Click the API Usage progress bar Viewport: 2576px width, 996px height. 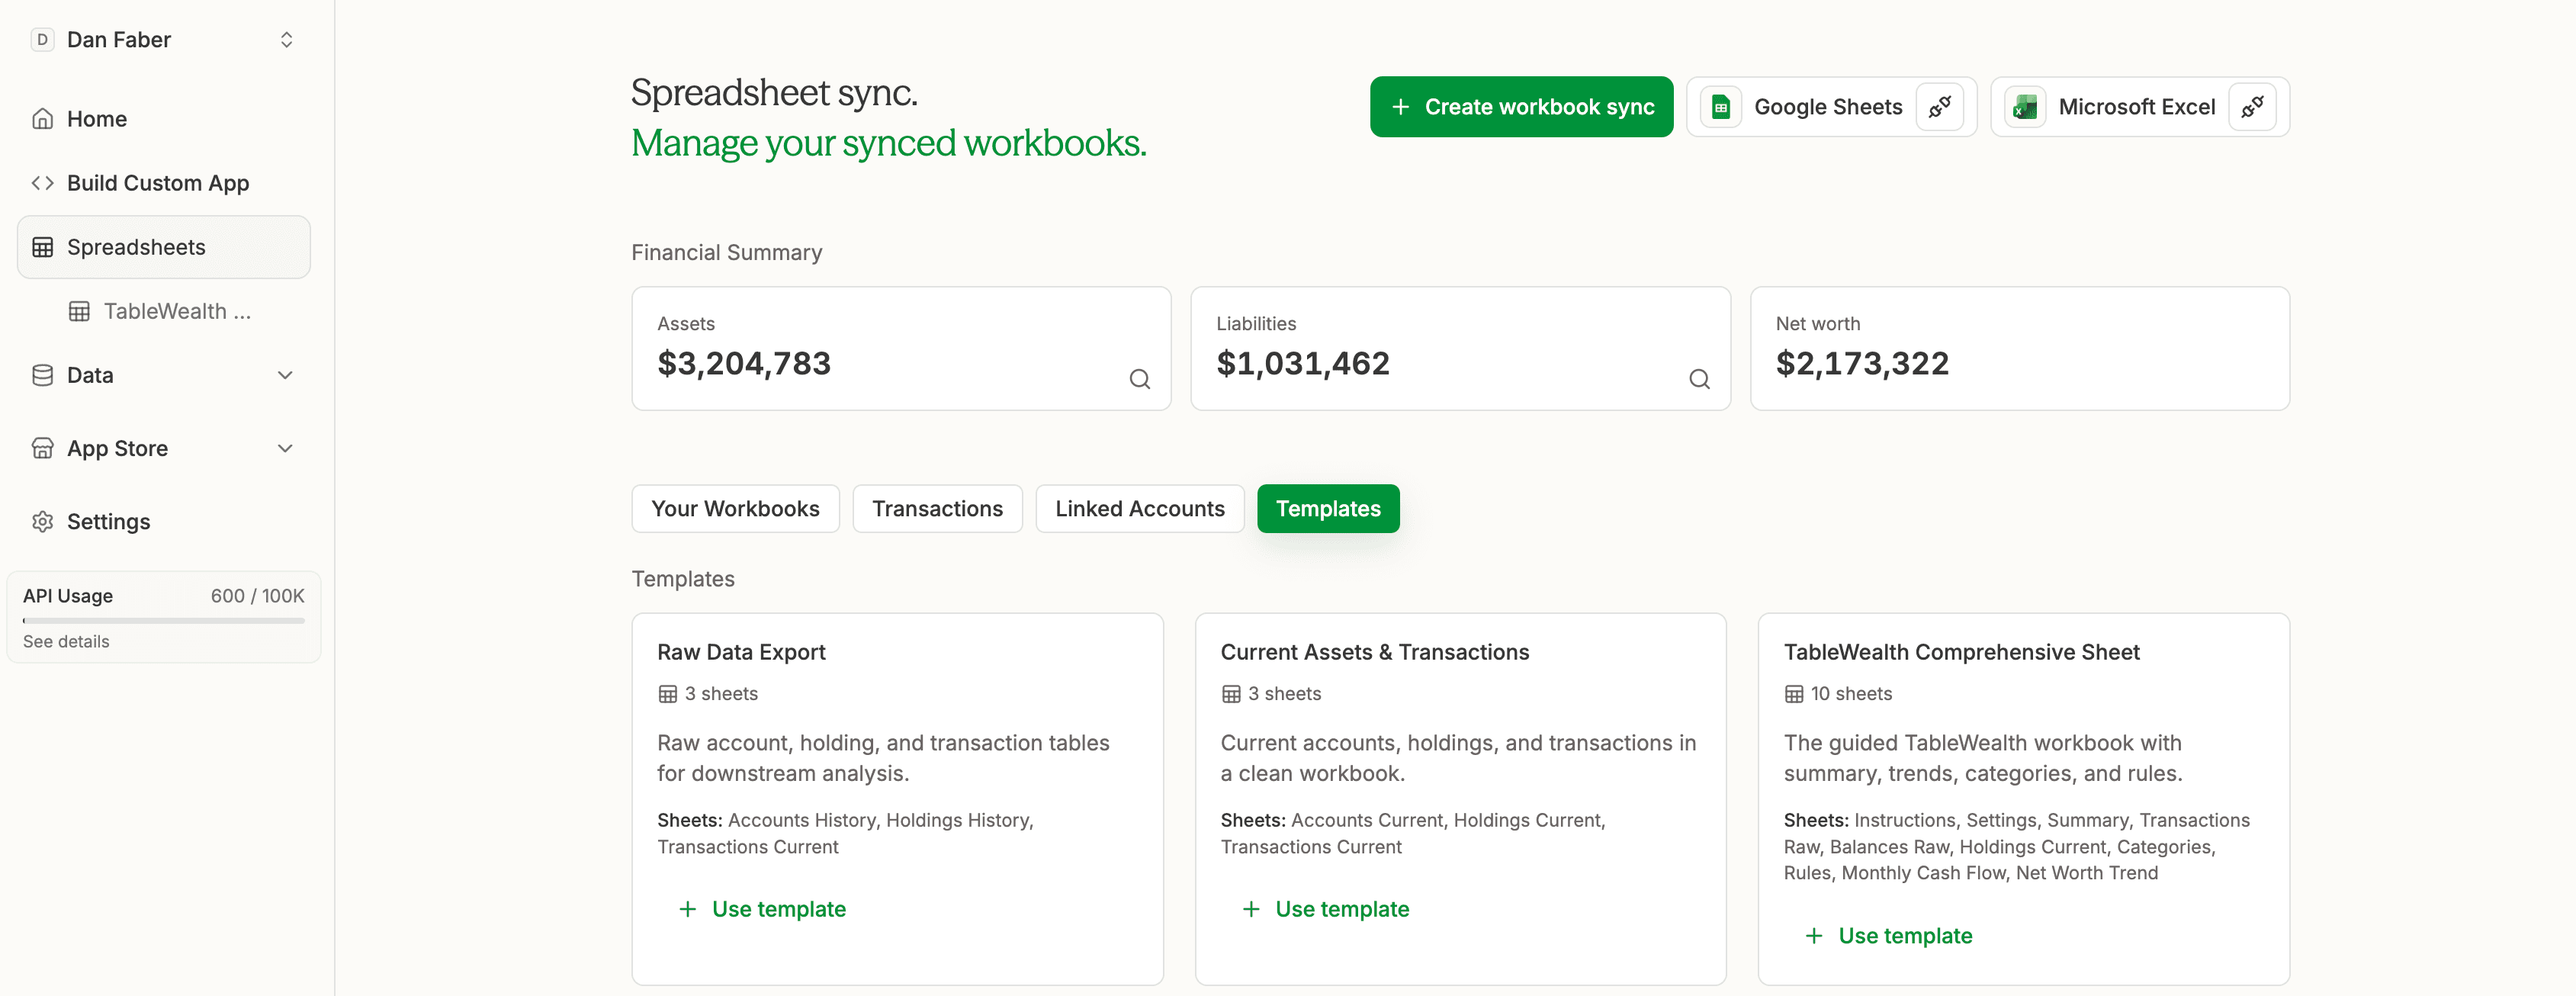164,620
